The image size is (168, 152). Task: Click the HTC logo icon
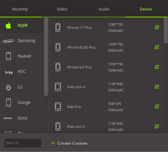coord(9,72)
